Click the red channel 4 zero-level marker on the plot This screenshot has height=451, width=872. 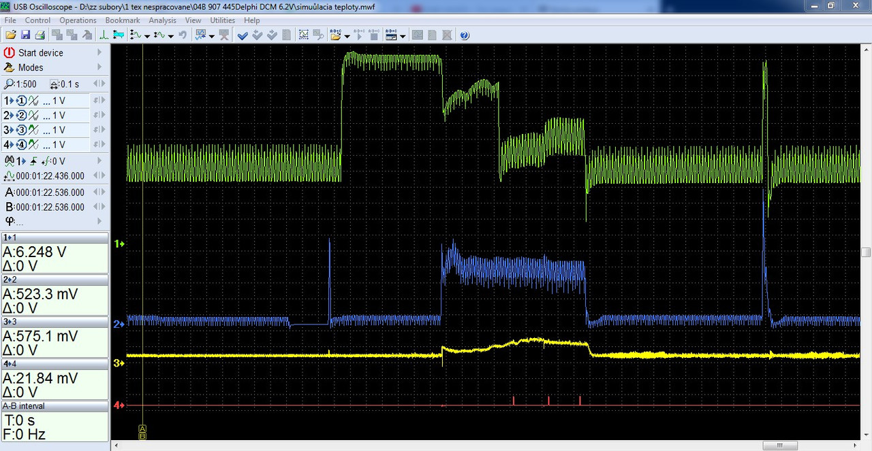click(120, 405)
